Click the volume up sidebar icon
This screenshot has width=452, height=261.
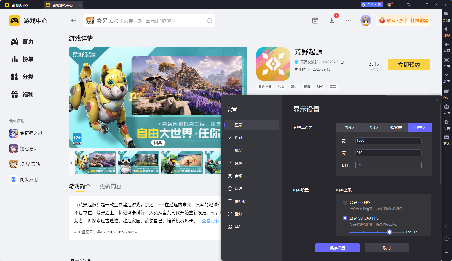tap(446, 31)
